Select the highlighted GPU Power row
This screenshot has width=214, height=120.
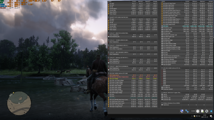point(133,98)
